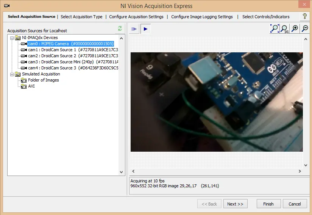Click image viewer scroll down arrow
Viewport: 312px width, 215px height.
point(306,165)
